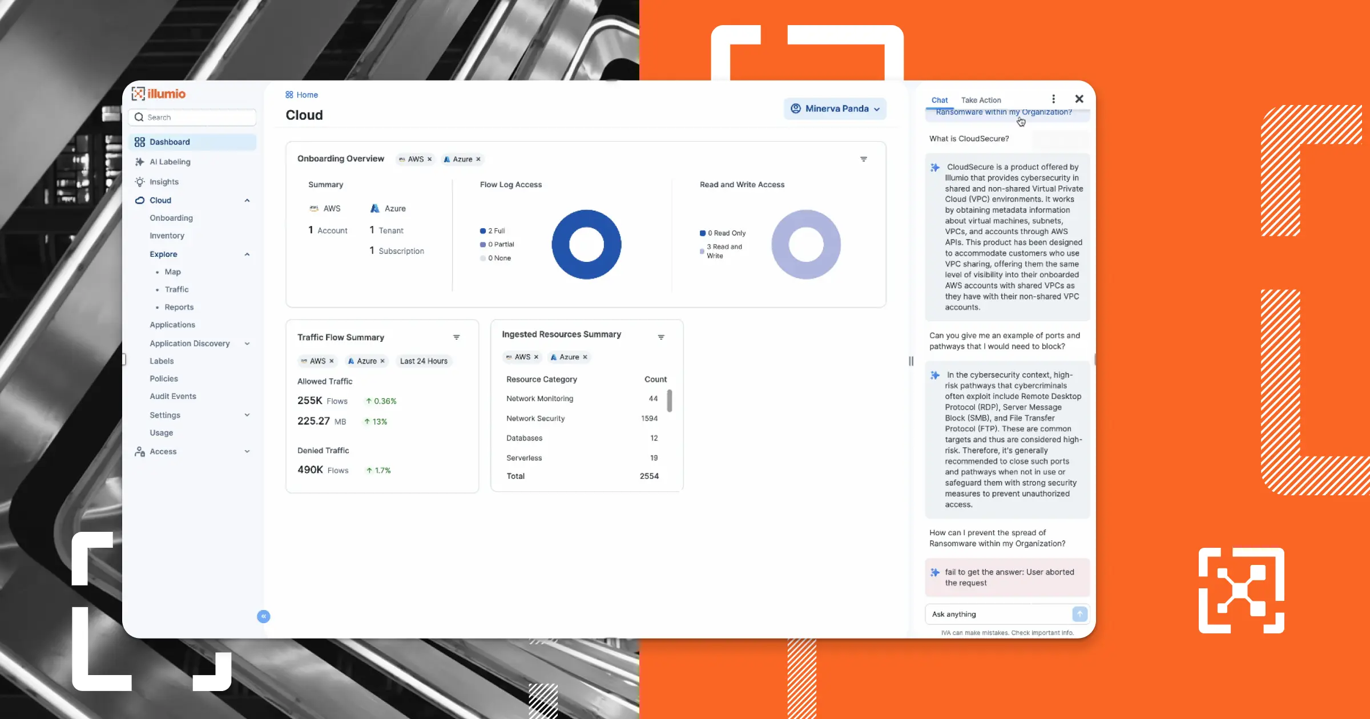The width and height of the screenshot is (1370, 719).
Task: Toggle the Azure filter on Traffic Flow Summary
Action: [x=382, y=361]
